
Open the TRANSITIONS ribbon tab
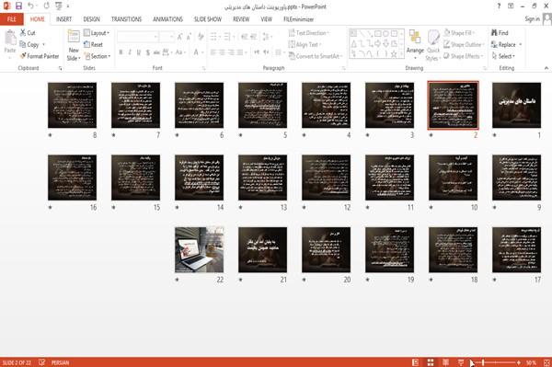pyautogui.click(x=126, y=19)
